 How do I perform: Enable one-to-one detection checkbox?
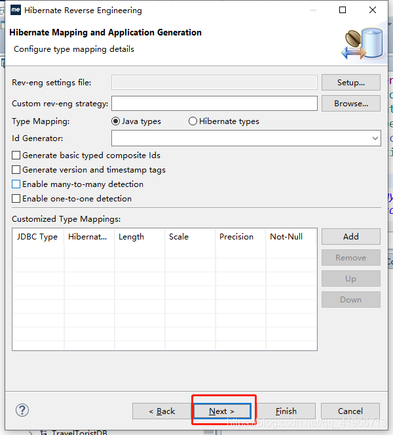16,199
